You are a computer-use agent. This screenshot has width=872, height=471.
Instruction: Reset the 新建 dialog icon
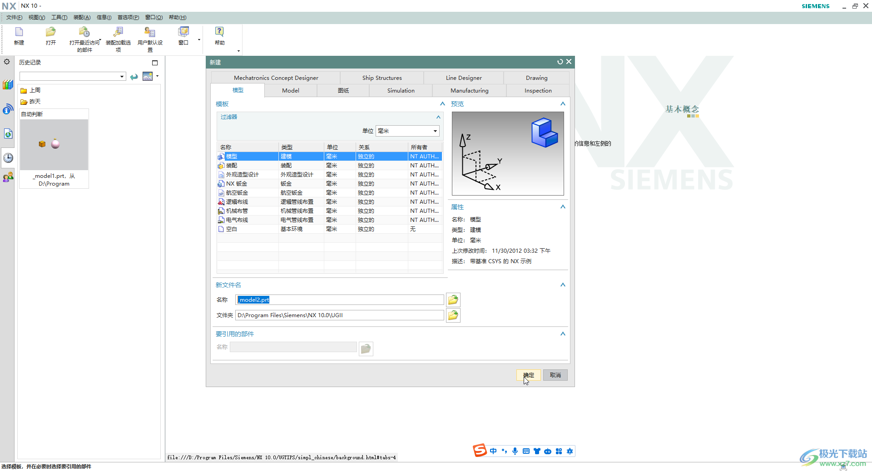(560, 62)
